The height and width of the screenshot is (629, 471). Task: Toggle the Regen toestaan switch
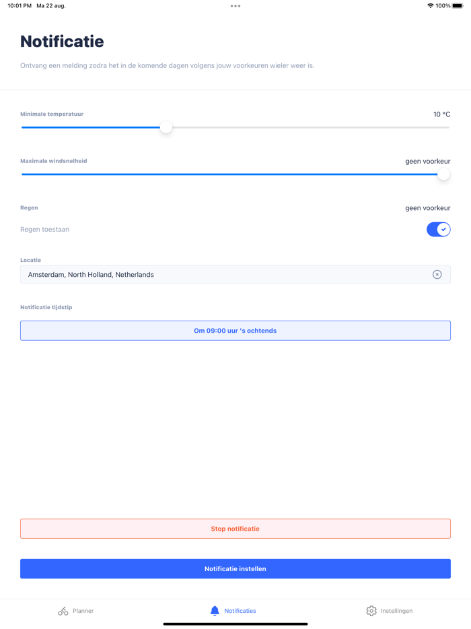pos(438,230)
